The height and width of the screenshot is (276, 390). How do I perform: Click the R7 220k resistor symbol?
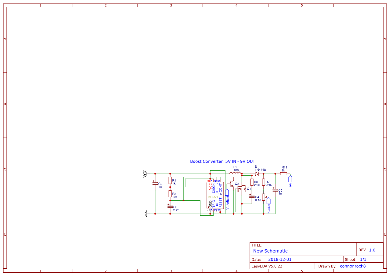point(264,182)
